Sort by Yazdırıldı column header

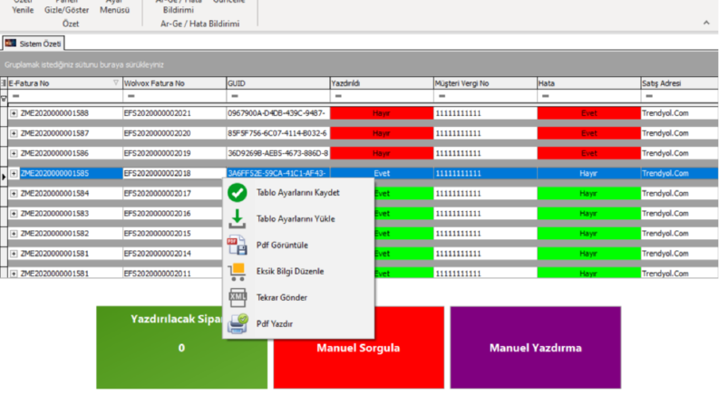[x=382, y=83]
